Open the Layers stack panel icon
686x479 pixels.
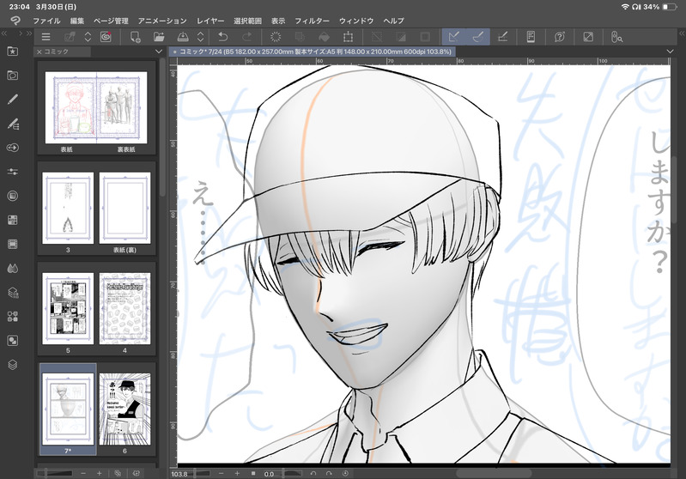[13, 364]
